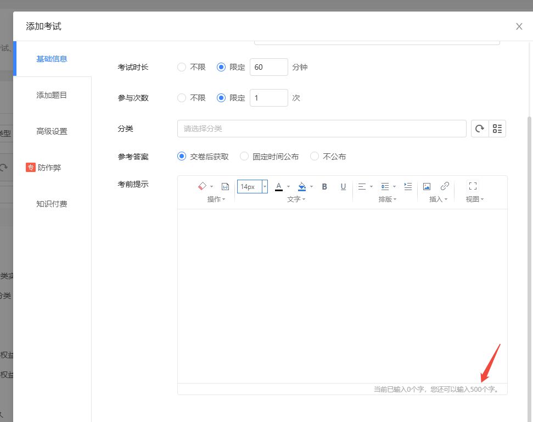Click the increase indent icon
Viewport: 533px width, 422px height.
click(408, 186)
